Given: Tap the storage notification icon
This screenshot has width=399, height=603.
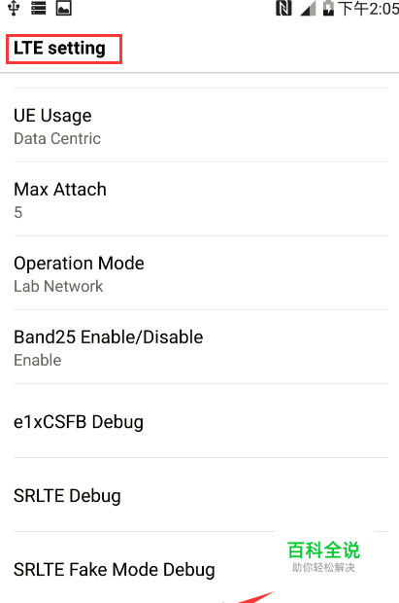Looking at the screenshot, I should point(39,8).
